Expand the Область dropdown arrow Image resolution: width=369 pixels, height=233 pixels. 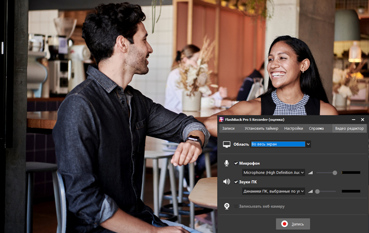(308, 144)
